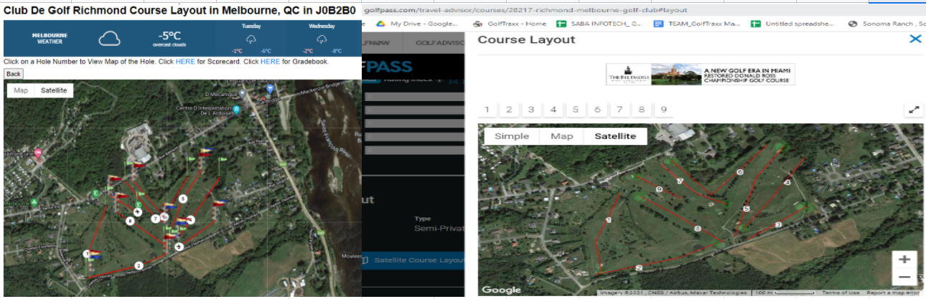Switch left Richmond map to Satellite view
The height and width of the screenshot is (299, 926).
(54, 90)
